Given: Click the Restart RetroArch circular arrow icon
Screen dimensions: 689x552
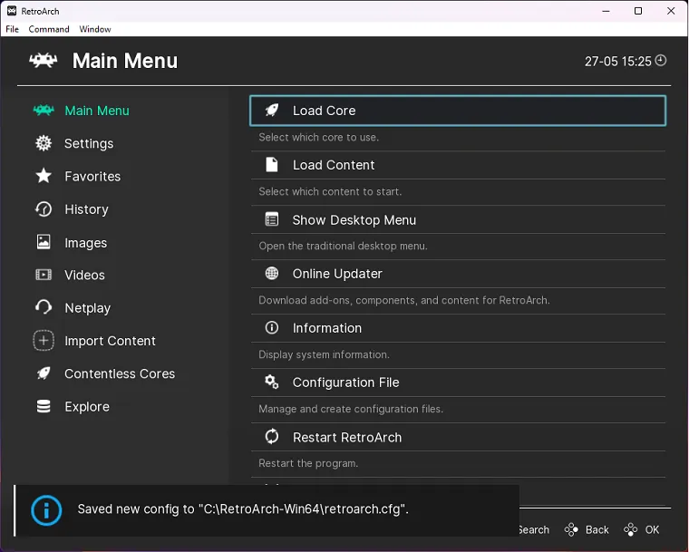Looking at the screenshot, I should pyautogui.click(x=272, y=436).
